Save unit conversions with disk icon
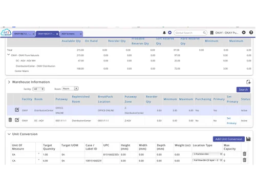The height and width of the screenshot is (192, 256). click(248, 139)
